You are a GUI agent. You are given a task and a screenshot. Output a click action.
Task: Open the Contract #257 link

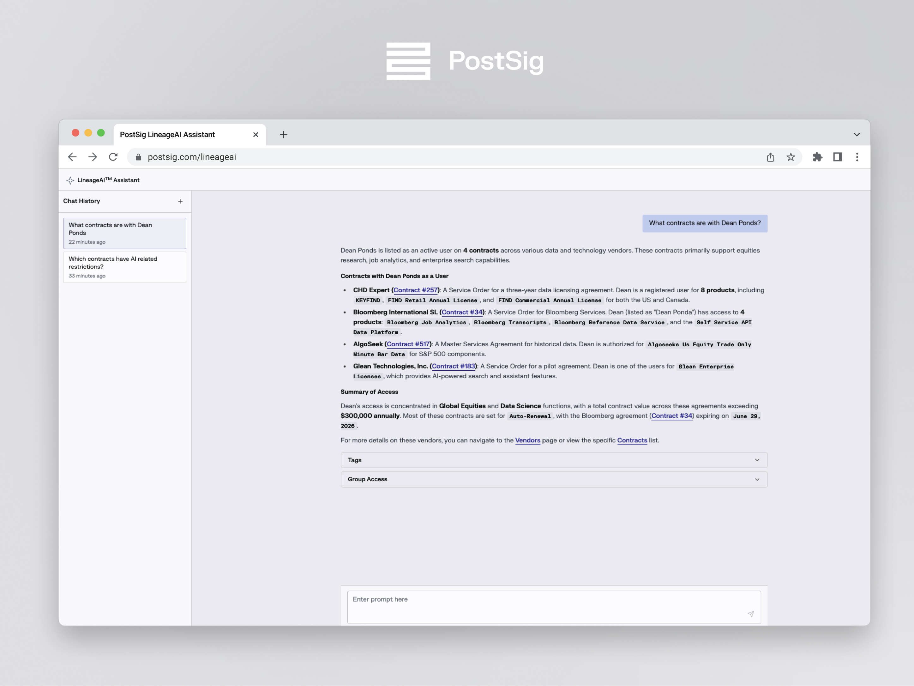click(415, 290)
